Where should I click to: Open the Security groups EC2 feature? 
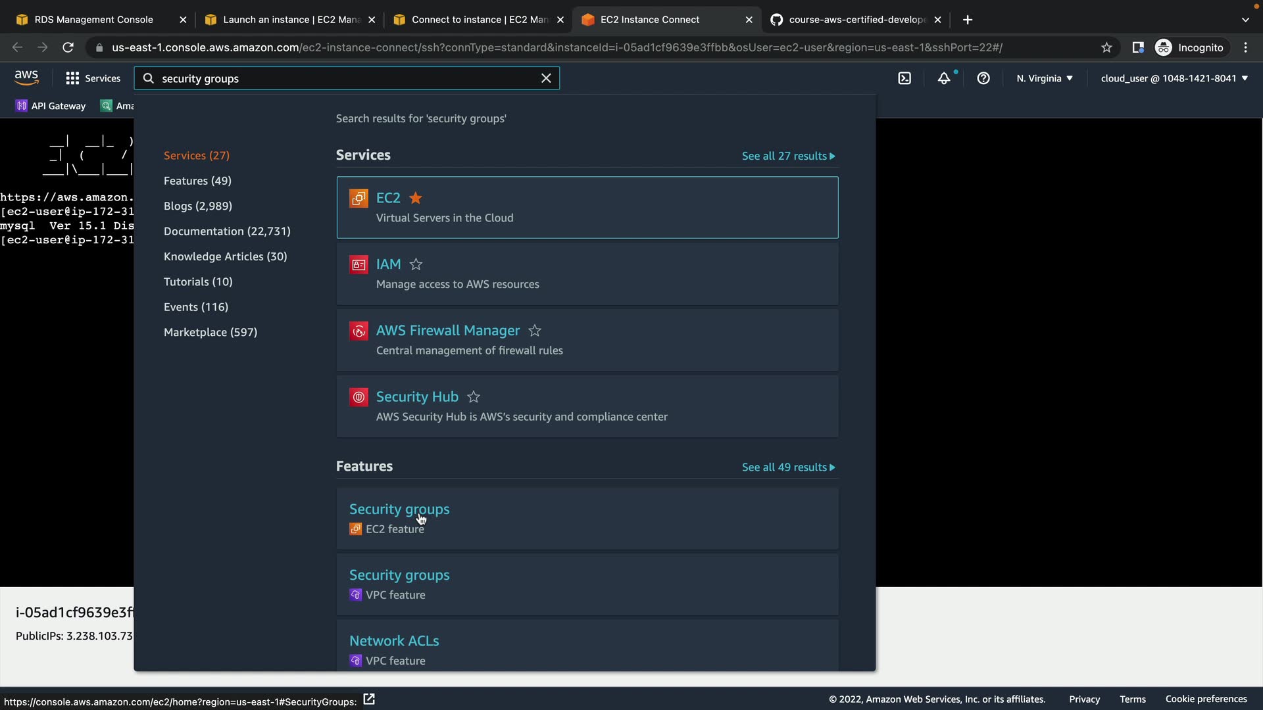point(399,509)
